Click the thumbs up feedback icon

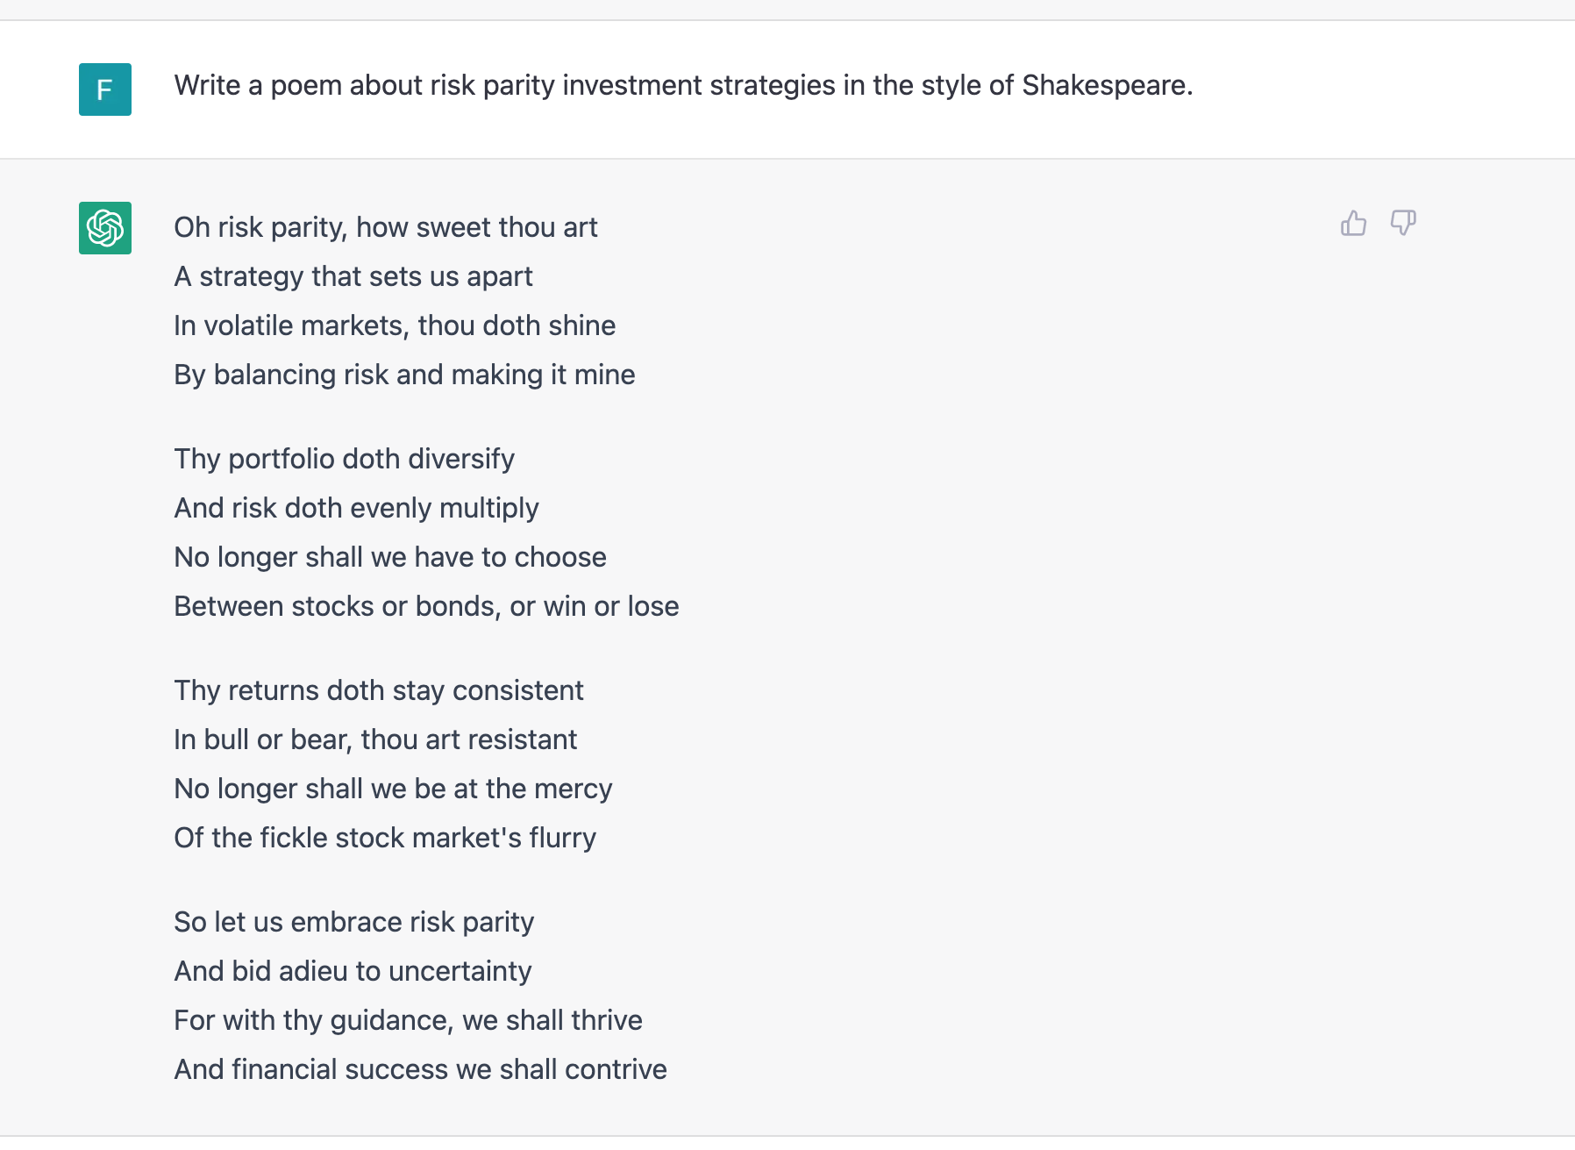click(1353, 224)
